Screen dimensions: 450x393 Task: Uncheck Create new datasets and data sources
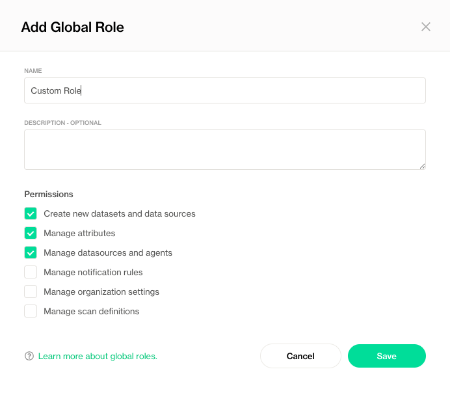[x=31, y=213]
